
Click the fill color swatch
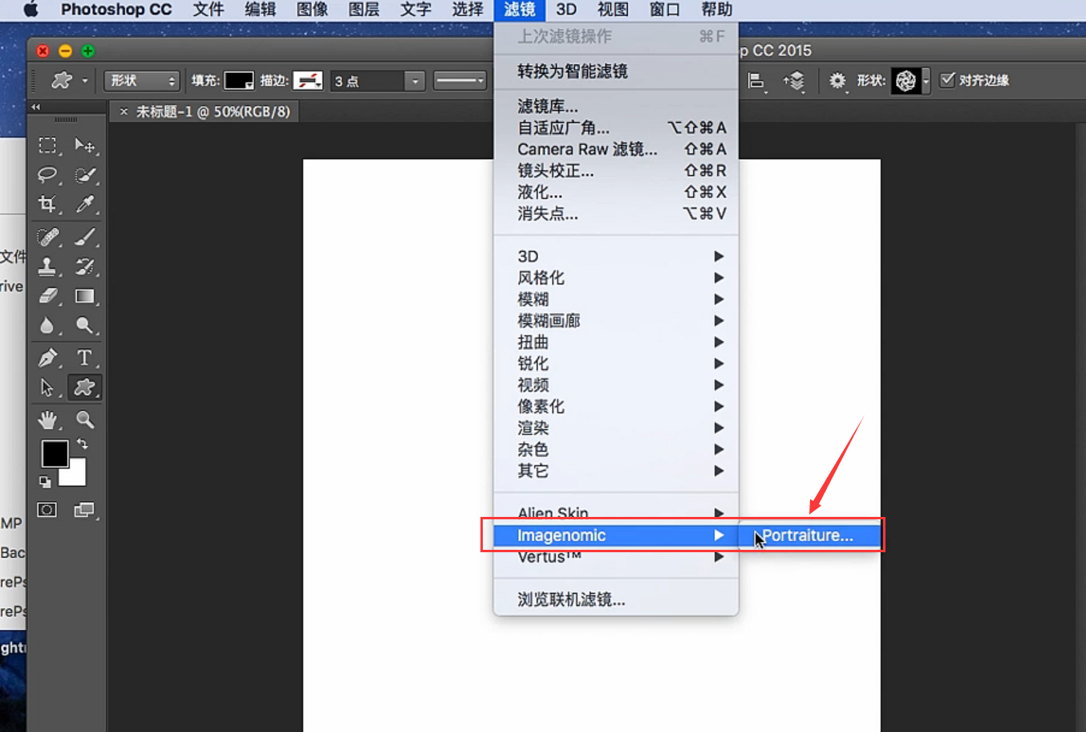[239, 80]
